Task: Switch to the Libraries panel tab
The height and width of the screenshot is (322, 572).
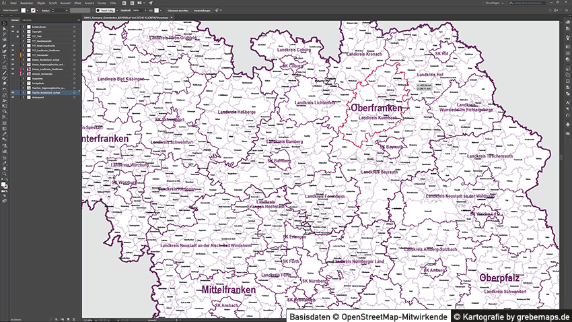Action: tap(27, 20)
